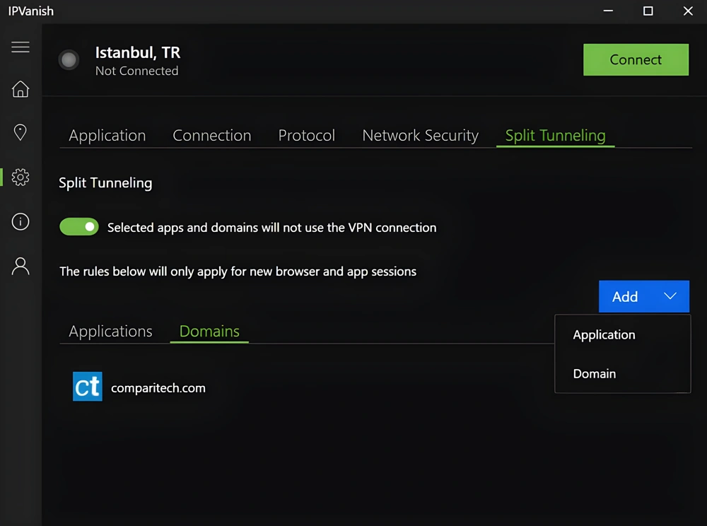
Task: Collapse the Add dropdown button
Action: [644, 296]
